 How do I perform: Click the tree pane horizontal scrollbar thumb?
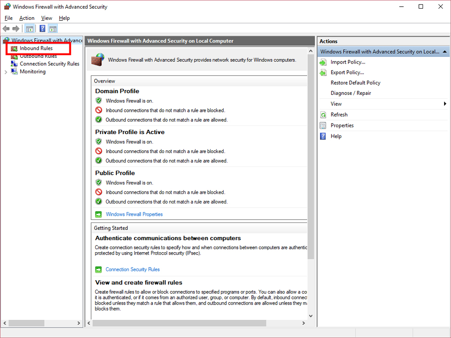26,323
